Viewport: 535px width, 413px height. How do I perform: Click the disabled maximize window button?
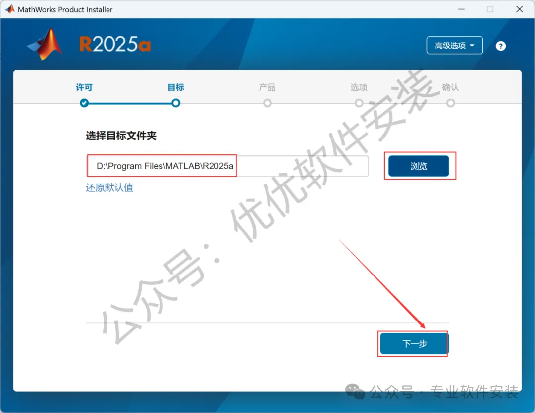tap(490, 9)
